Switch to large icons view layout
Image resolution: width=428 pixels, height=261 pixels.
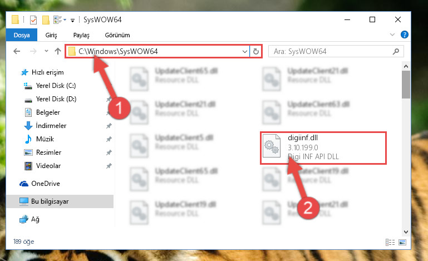point(402,242)
